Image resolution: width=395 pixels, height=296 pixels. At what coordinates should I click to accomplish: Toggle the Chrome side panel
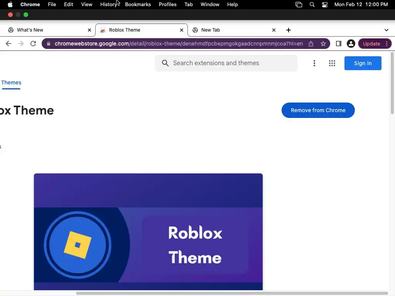click(339, 44)
